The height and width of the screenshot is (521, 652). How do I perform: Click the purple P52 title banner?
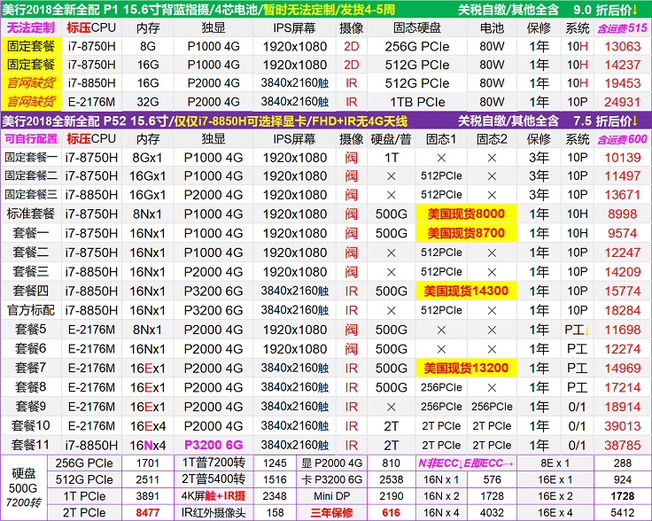pyautogui.click(x=325, y=121)
